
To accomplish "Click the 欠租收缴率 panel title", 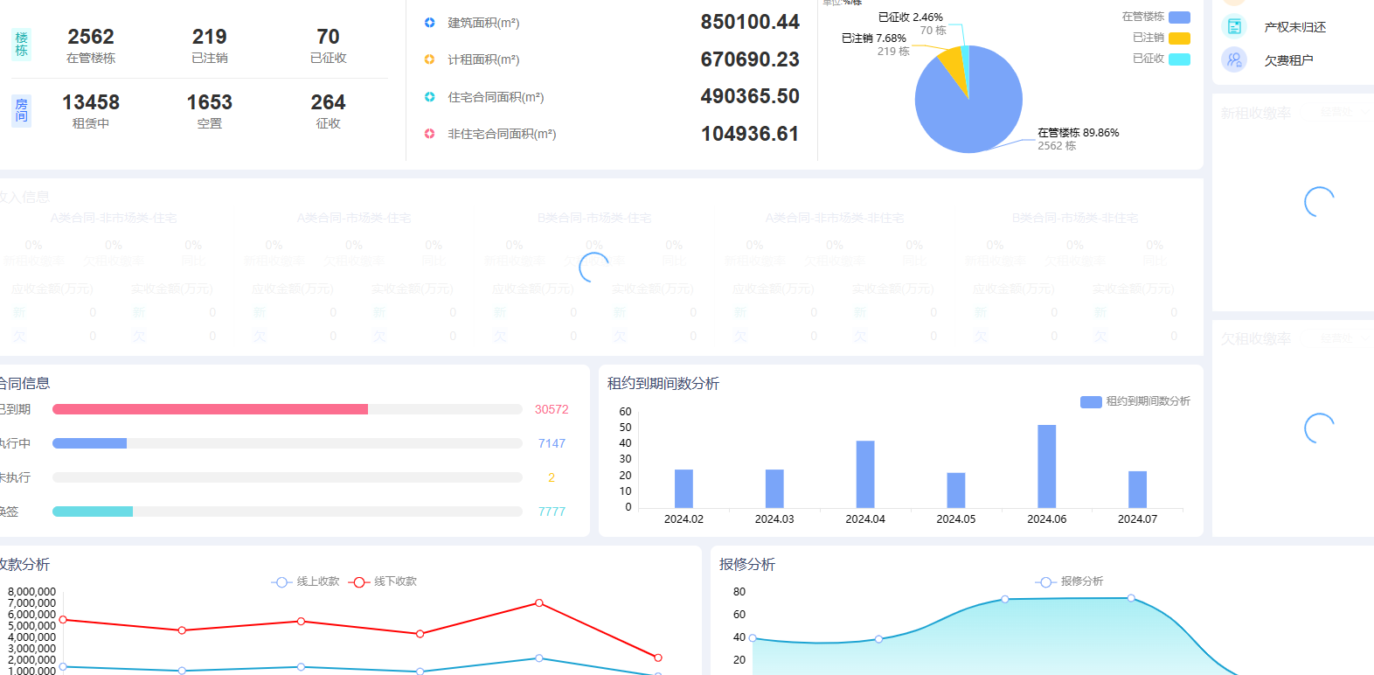I will (1256, 338).
